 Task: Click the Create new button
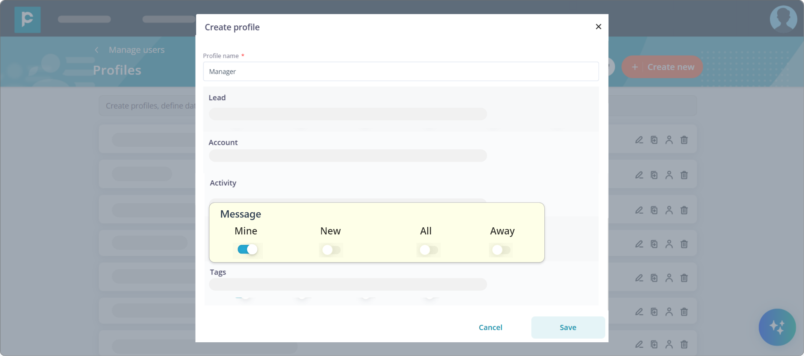click(662, 67)
